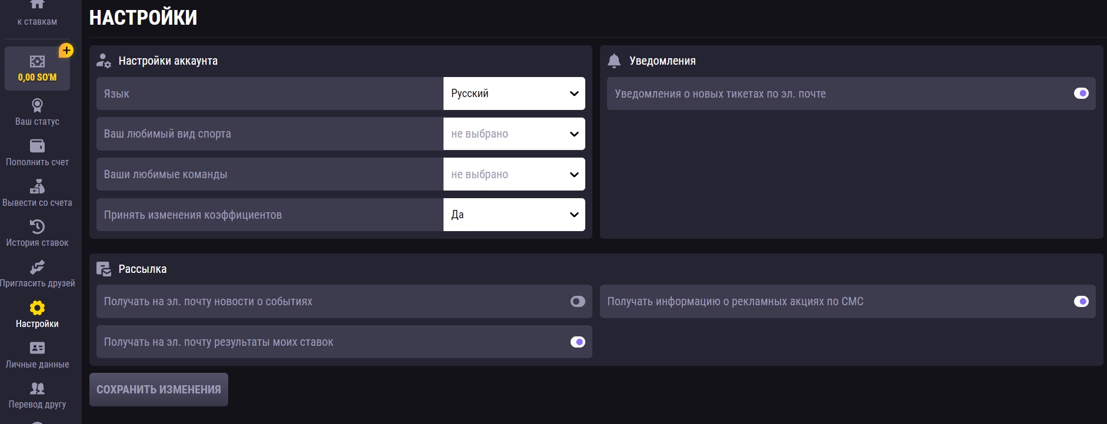1107x424 pixels.
Task: Open «История ставок» sidebar label
Action: tap(37, 242)
